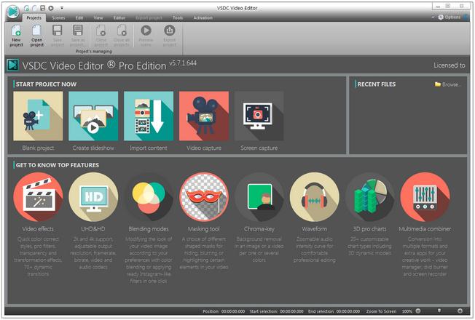Expand the quick access toolbar dropdown arrow

pos(62,6)
